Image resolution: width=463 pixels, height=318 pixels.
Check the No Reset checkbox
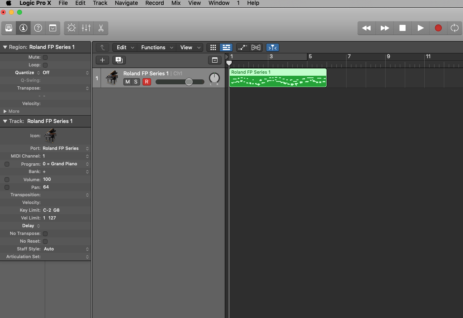(x=45, y=241)
